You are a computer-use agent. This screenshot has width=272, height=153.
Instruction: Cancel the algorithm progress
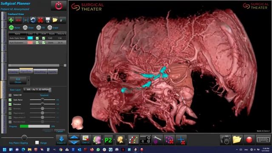(x=59, y=131)
